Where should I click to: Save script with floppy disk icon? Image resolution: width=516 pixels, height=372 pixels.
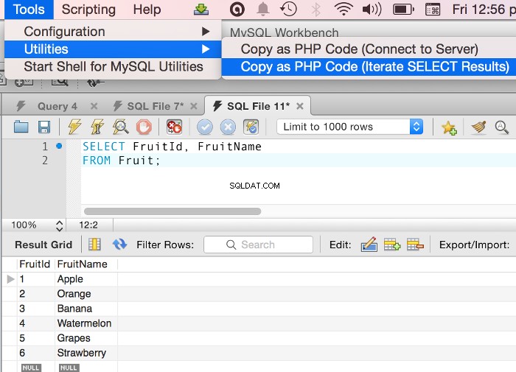tap(44, 127)
